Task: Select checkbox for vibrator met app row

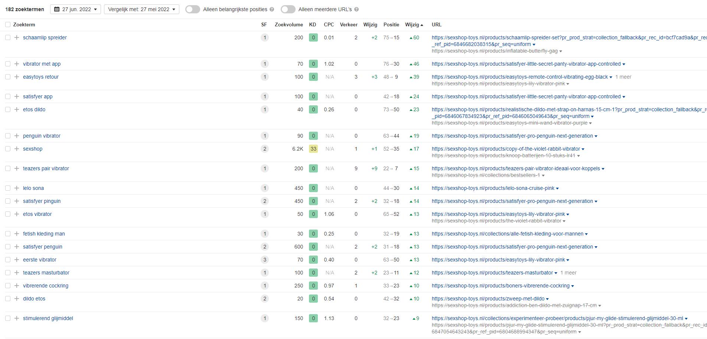Action: point(8,64)
